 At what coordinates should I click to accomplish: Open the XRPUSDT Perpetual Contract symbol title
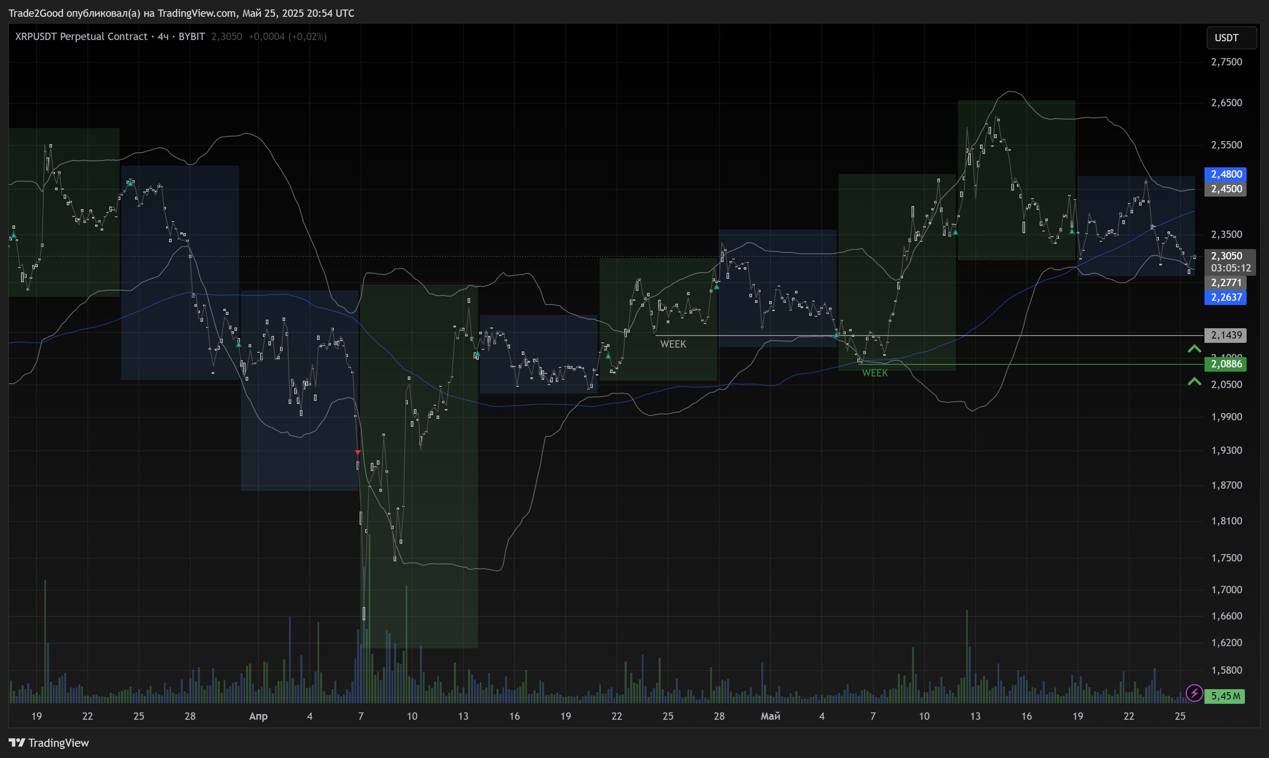81,37
